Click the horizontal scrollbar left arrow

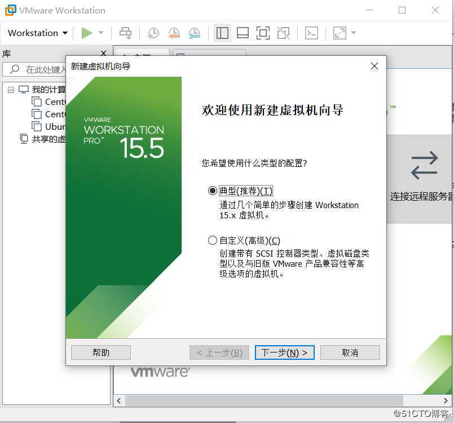point(118,400)
